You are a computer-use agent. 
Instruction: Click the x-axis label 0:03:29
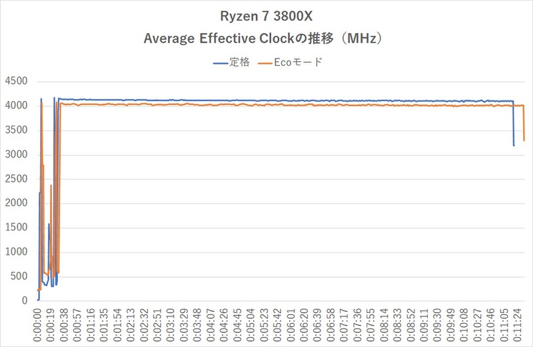pyautogui.click(x=185, y=325)
